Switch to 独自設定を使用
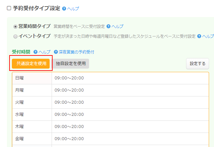 [71, 64]
